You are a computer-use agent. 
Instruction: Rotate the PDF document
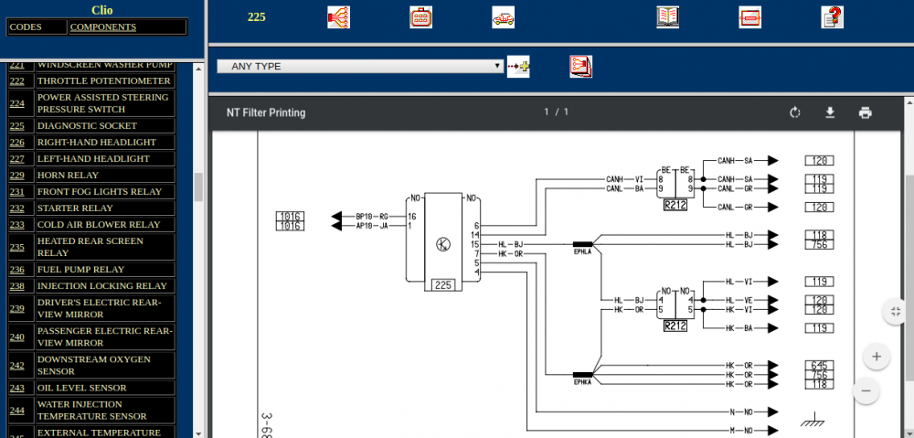click(x=795, y=112)
